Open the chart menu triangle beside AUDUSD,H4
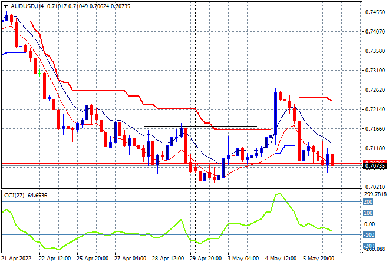This screenshot has height=265, width=389. pyautogui.click(x=5, y=6)
